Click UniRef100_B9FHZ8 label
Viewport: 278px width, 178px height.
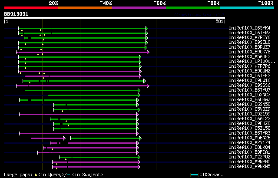[x=249, y=124]
